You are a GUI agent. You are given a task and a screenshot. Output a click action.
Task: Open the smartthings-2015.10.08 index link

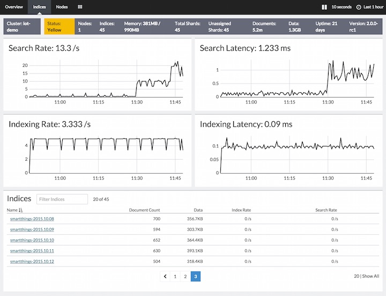point(32,219)
